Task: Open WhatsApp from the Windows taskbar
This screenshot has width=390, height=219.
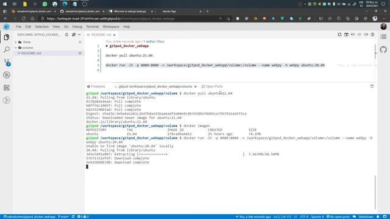Action: click(x=44, y=4)
